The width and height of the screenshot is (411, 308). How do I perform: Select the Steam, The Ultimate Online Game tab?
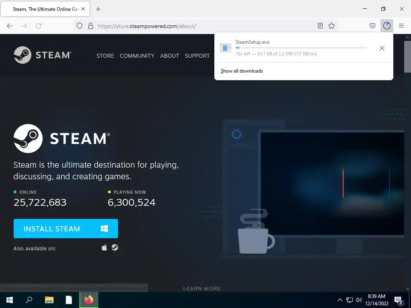click(45, 9)
